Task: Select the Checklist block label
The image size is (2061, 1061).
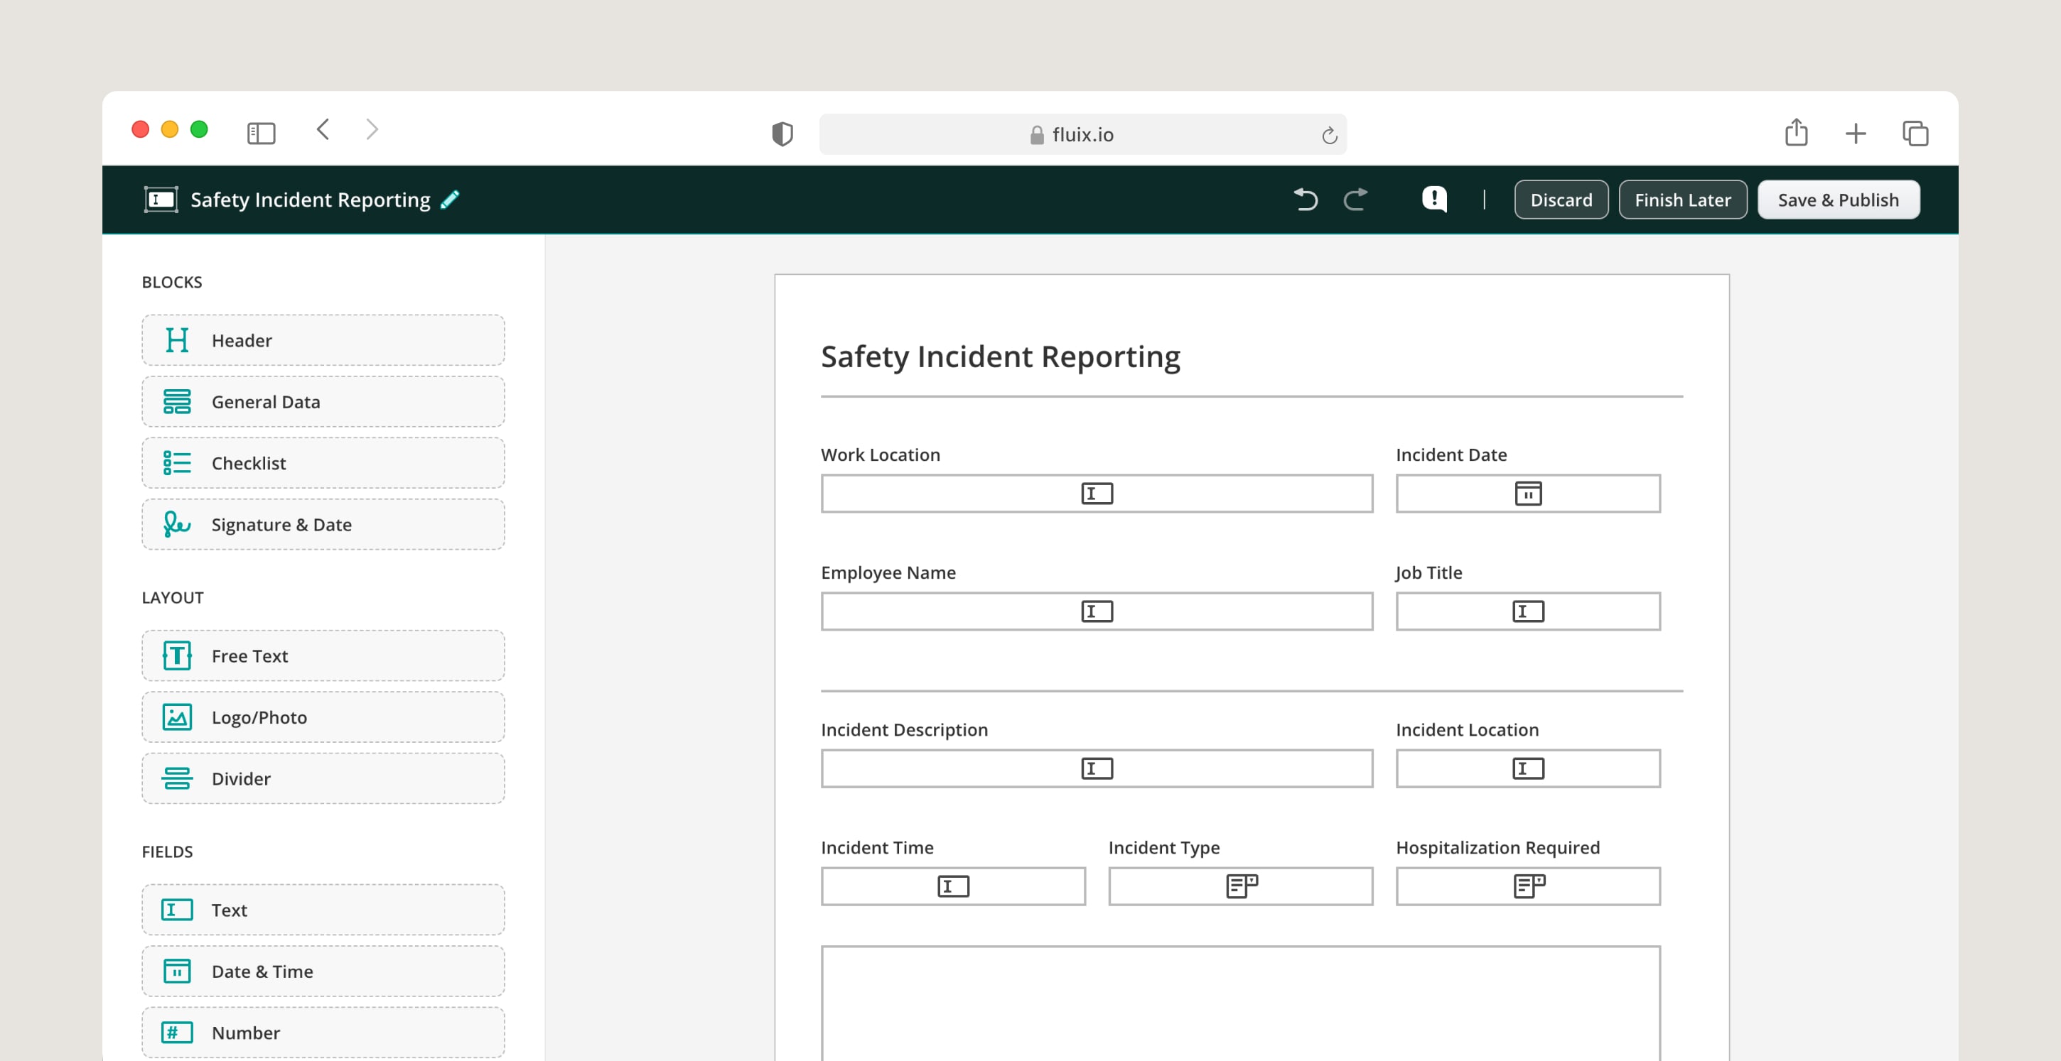Action: coord(248,464)
